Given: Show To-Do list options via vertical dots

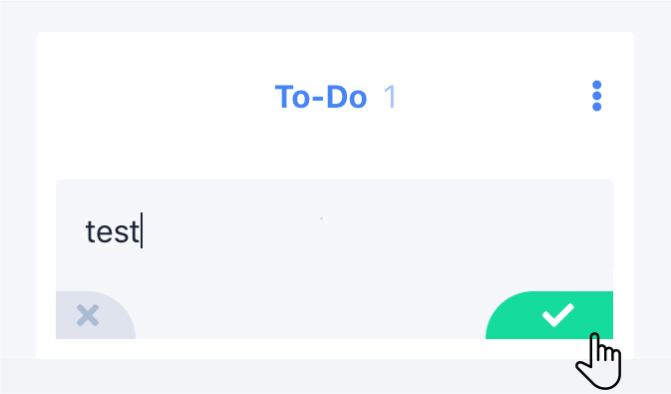Looking at the screenshot, I should click(x=596, y=96).
